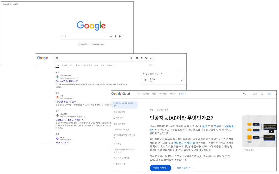This screenshot has height=174, width=279.
Task: Click the Gemini와 대화하세요 ad link
Action: (67, 81)
